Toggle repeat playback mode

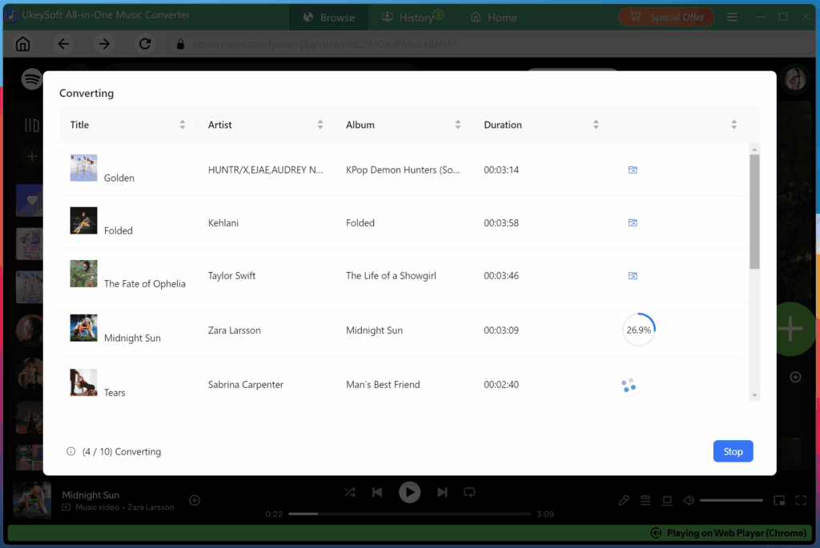coord(470,492)
